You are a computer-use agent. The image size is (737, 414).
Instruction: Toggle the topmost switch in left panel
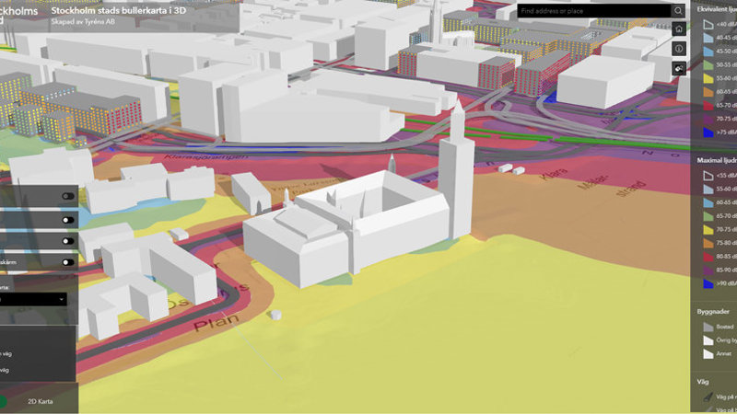pos(67,196)
